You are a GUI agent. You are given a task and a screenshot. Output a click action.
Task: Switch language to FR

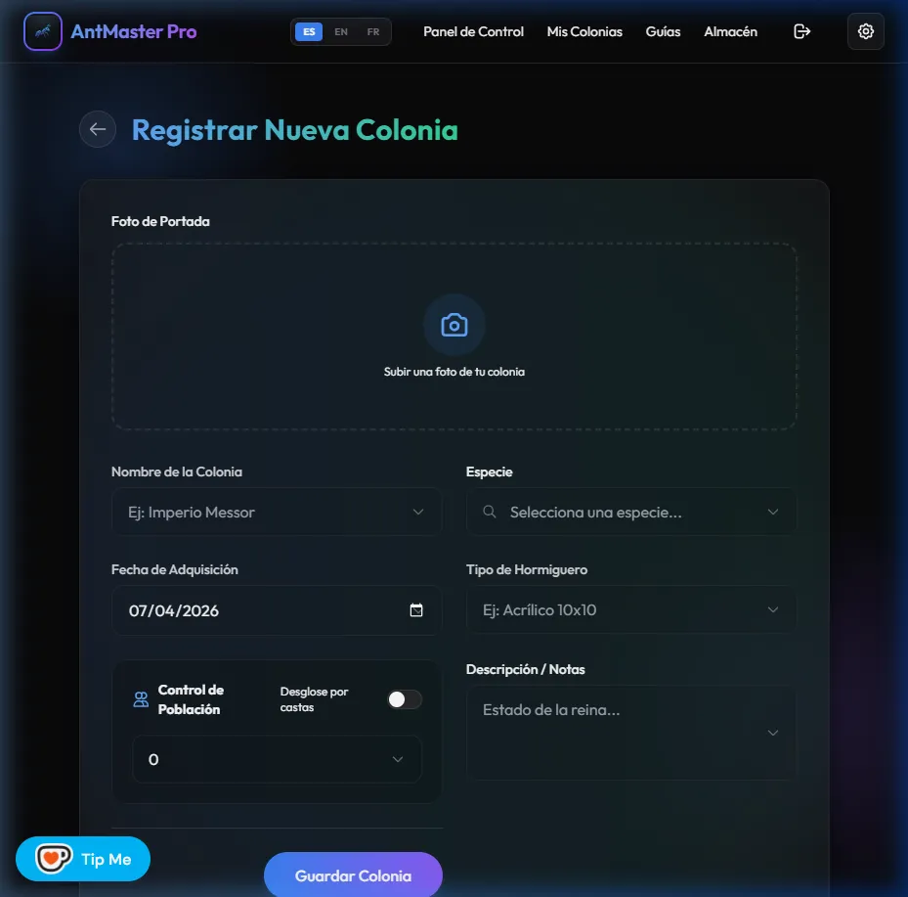[x=373, y=31]
